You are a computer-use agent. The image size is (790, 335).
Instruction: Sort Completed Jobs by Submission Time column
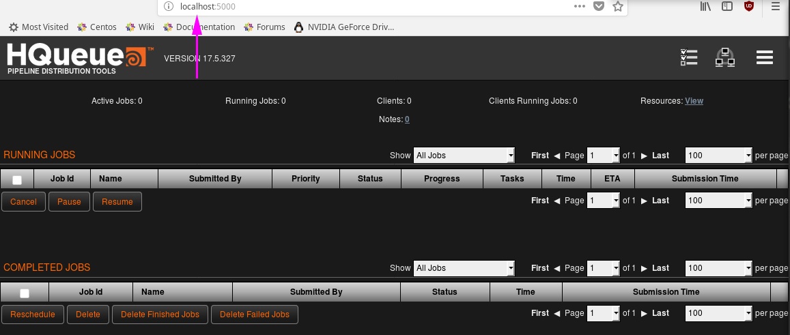click(666, 292)
